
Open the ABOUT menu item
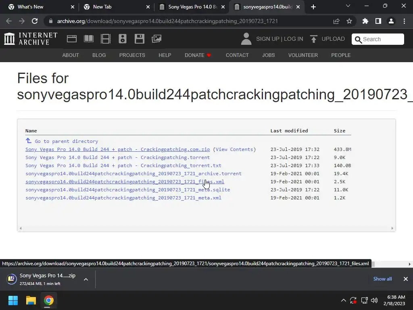(71, 55)
